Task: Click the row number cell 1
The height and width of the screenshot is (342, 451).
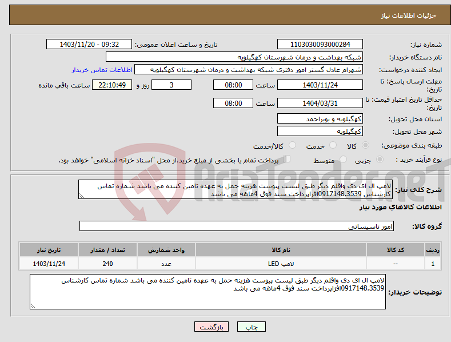Action: pyautogui.click(x=433, y=264)
